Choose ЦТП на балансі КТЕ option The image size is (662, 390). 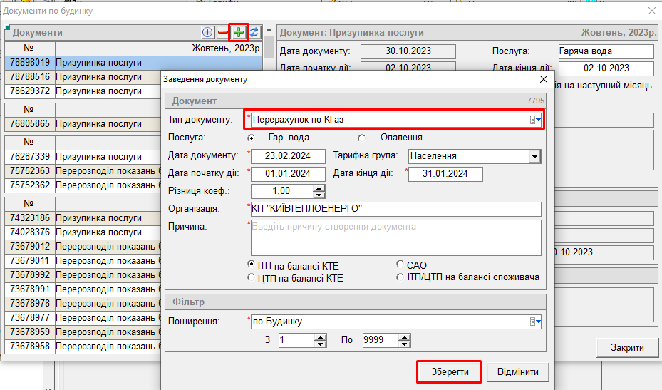point(252,277)
